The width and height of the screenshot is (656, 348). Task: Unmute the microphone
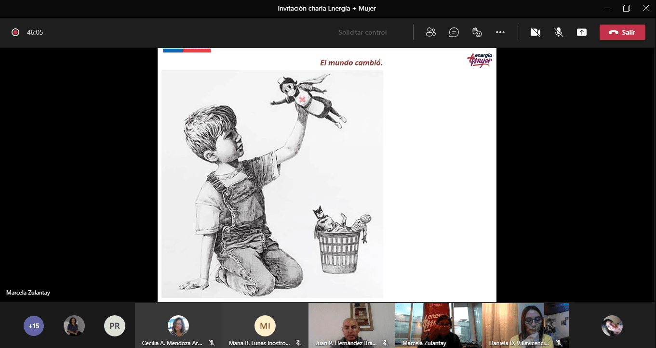[x=559, y=32]
